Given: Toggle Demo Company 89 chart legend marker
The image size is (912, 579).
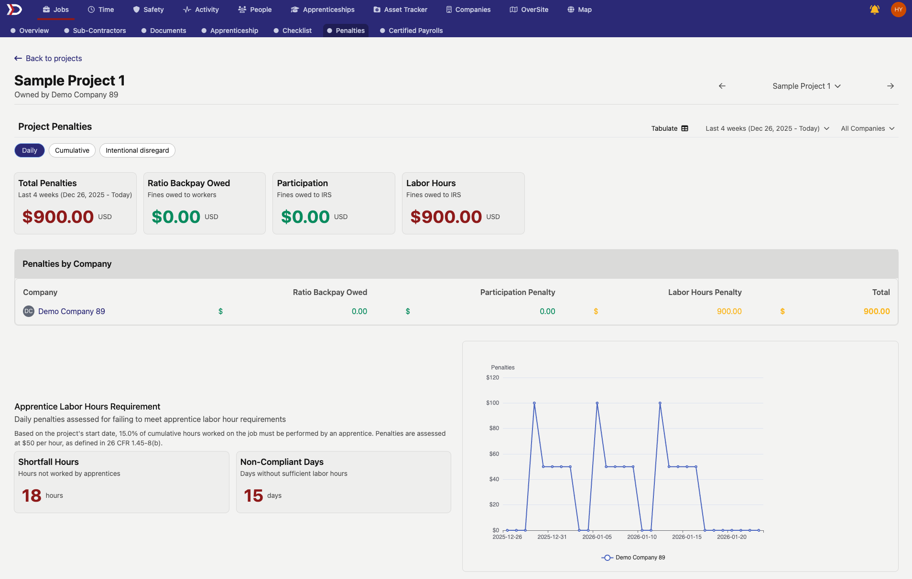Looking at the screenshot, I should point(607,558).
